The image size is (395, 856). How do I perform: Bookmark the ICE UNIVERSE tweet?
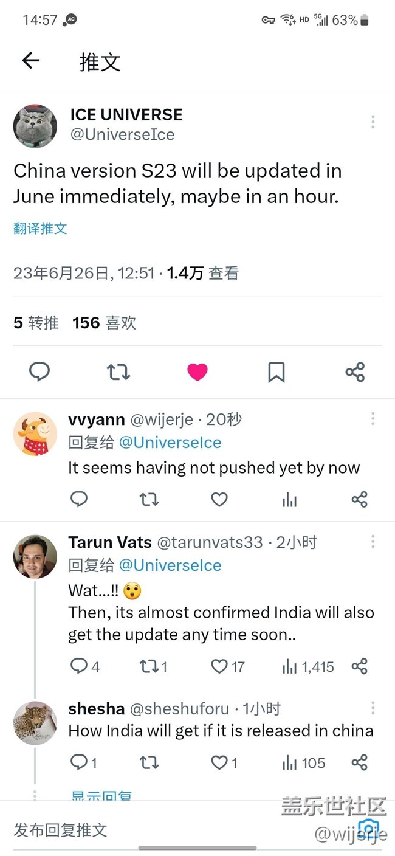[276, 371]
